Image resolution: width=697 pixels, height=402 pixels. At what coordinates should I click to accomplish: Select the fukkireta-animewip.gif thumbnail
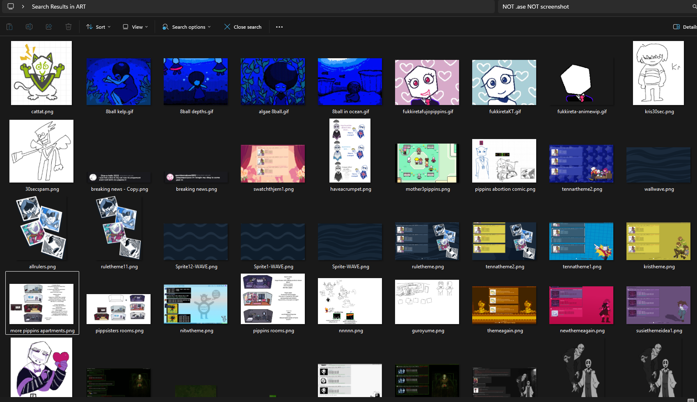tap(581, 82)
